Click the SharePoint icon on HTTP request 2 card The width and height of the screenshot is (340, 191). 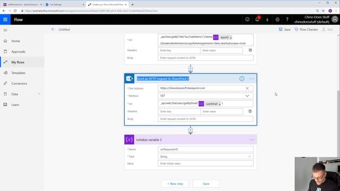[129, 79]
